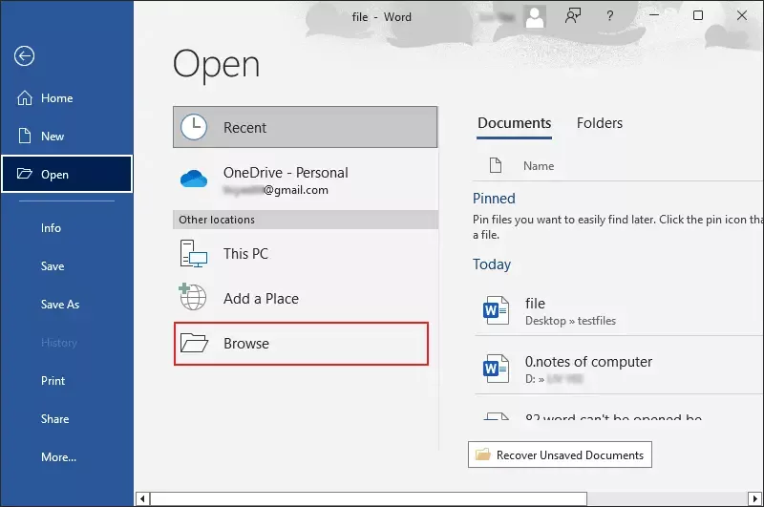Open the recent document named file
The image size is (764, 507).
point(618,310)
